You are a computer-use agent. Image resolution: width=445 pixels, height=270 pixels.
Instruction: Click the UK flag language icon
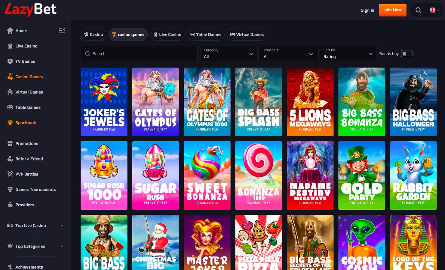pos(432,10)
